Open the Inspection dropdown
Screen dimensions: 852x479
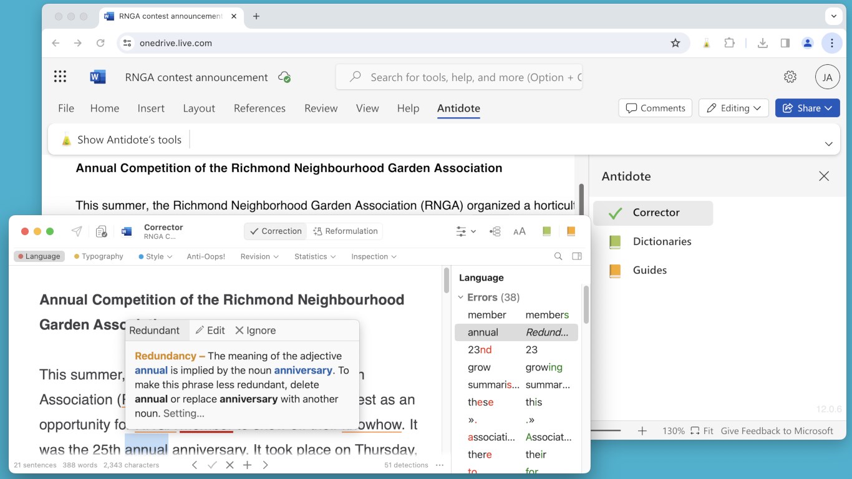coord(374,256)
